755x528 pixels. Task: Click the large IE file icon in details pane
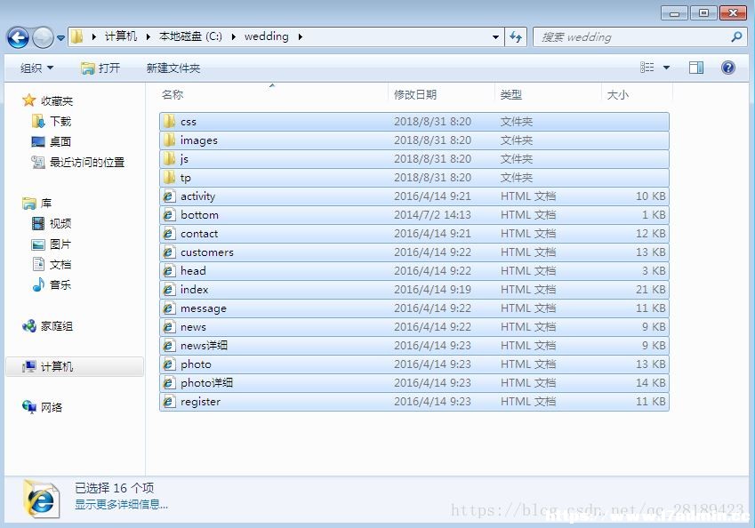42,500
